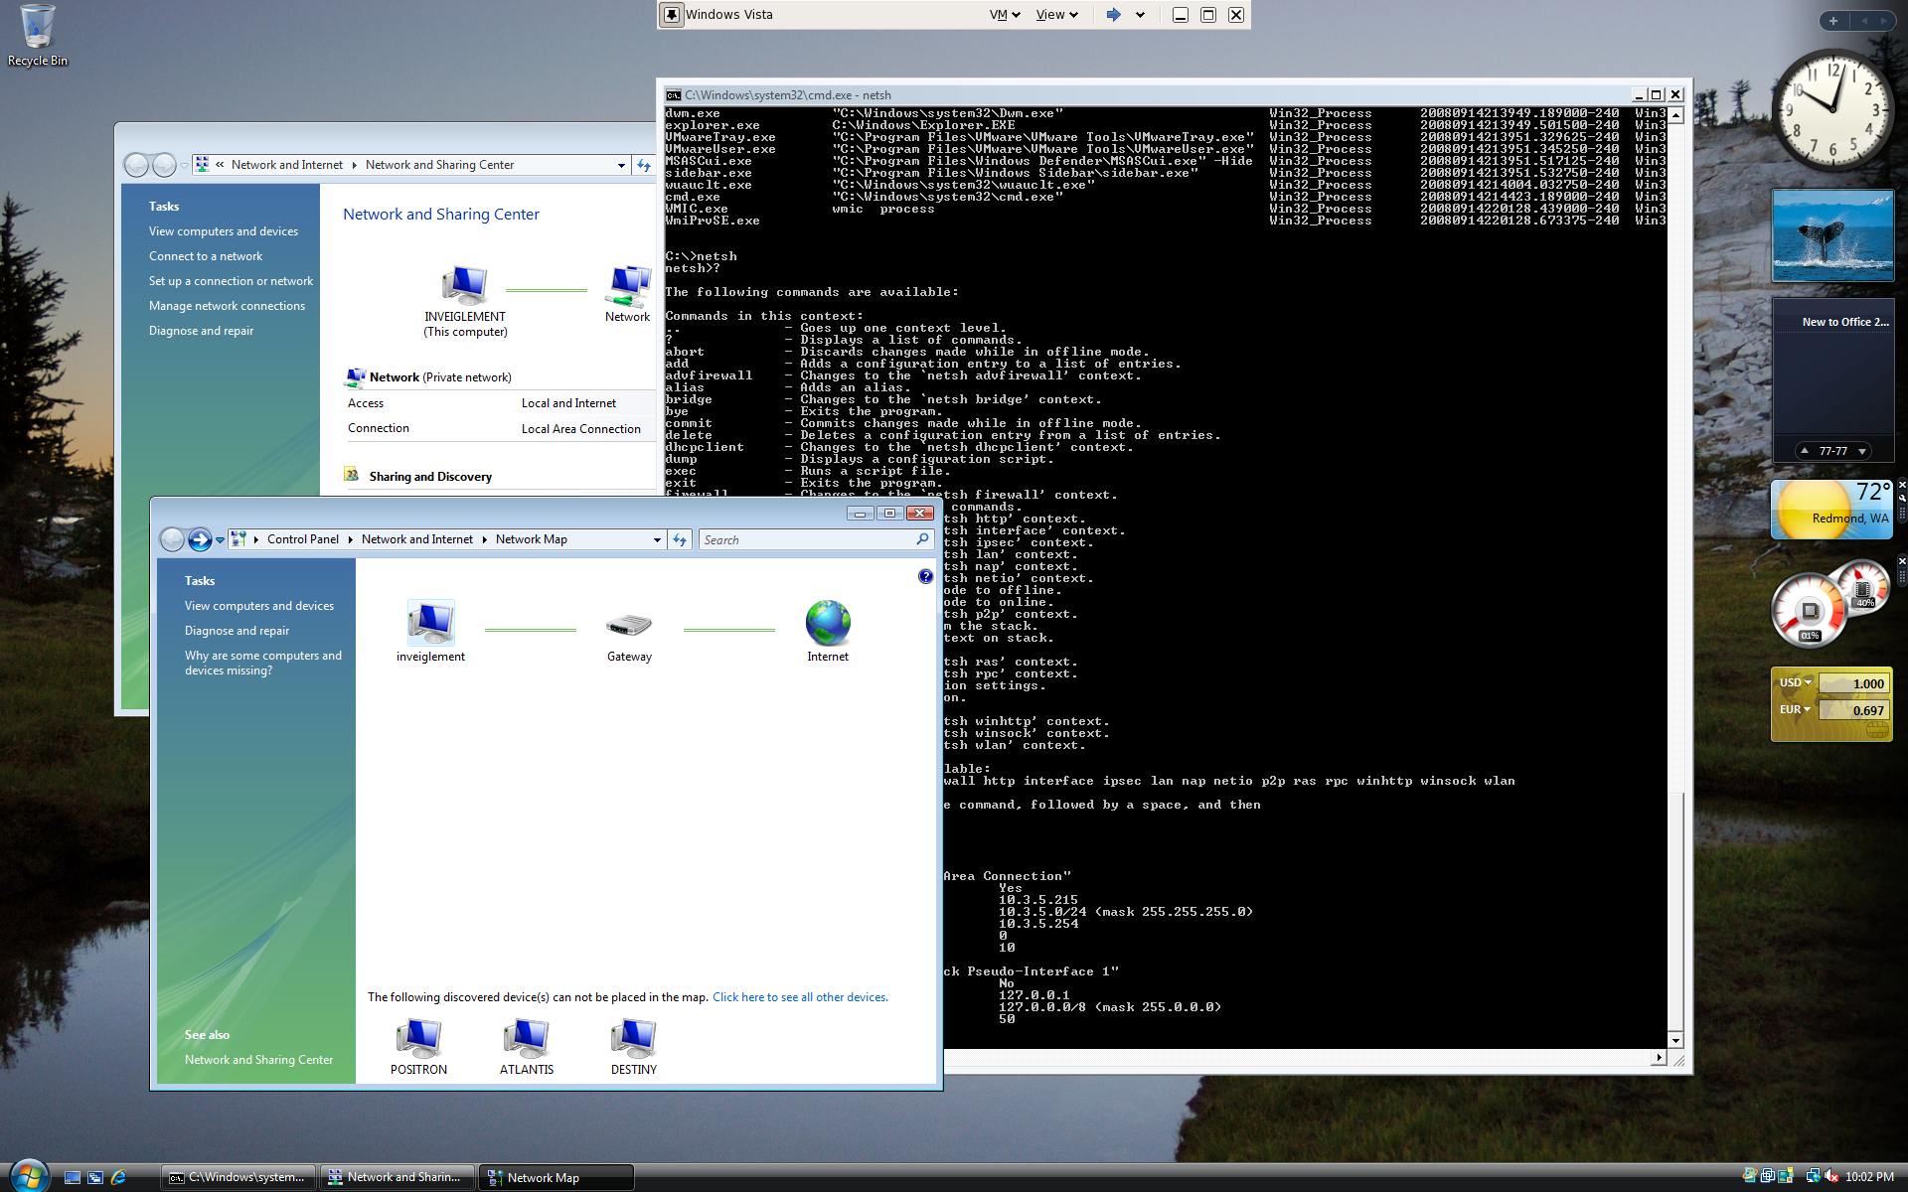Expand address dropdown in Network and Sharing Center
The height and width of the screenshot is (1192, 1908).
[x=621, y=165]
